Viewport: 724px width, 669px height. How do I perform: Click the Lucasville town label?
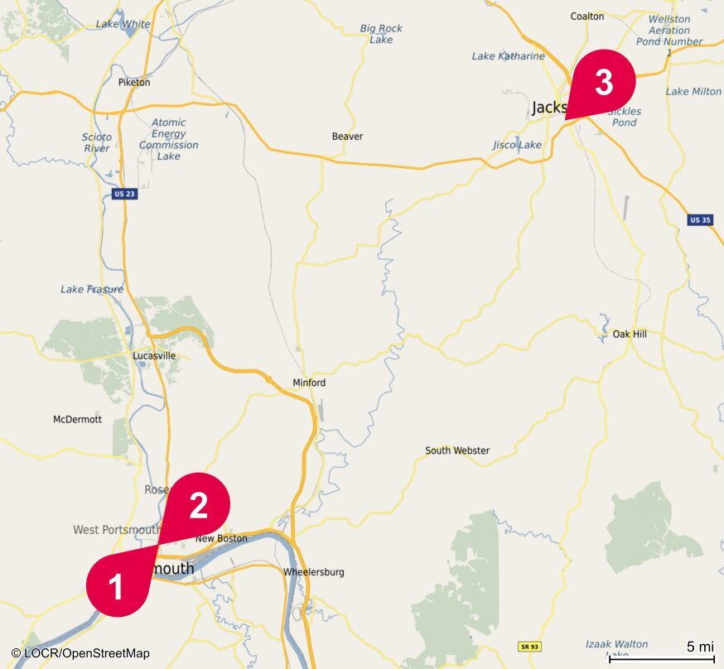tap(154, 356)
